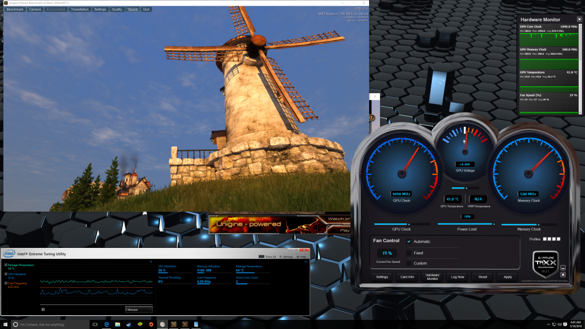This screenshot has width=585, height=329.
Task: Select TRIXX profile 1
Action: click(545, 239)
